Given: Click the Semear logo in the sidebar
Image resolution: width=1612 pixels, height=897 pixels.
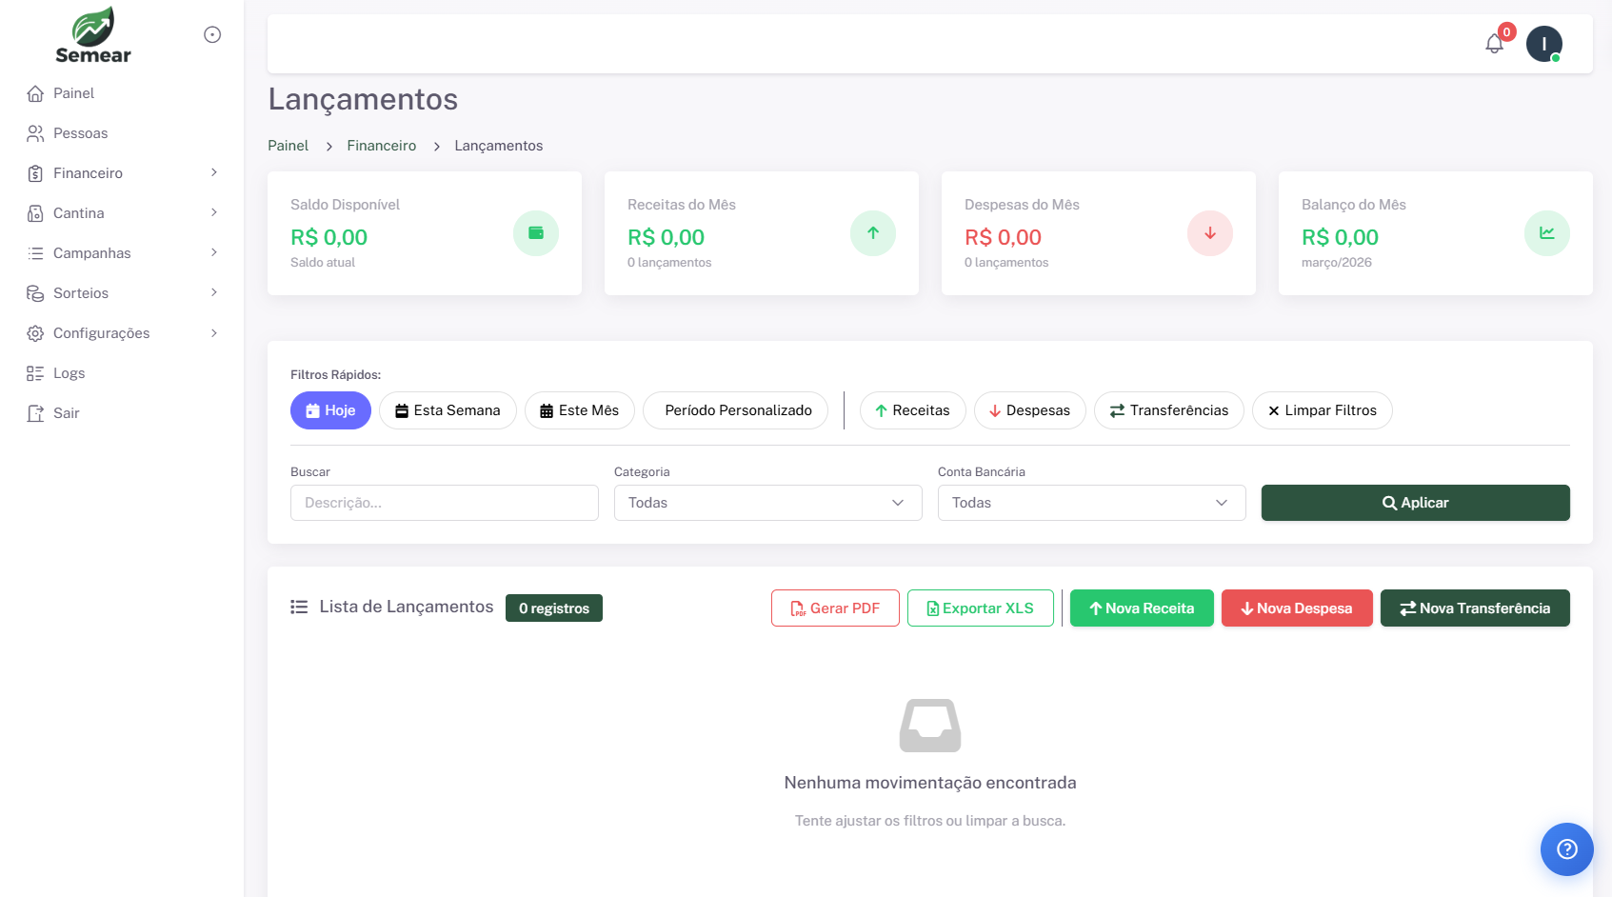Looking at the screenshot, I should pyautogui.click(x=91, y=33).
